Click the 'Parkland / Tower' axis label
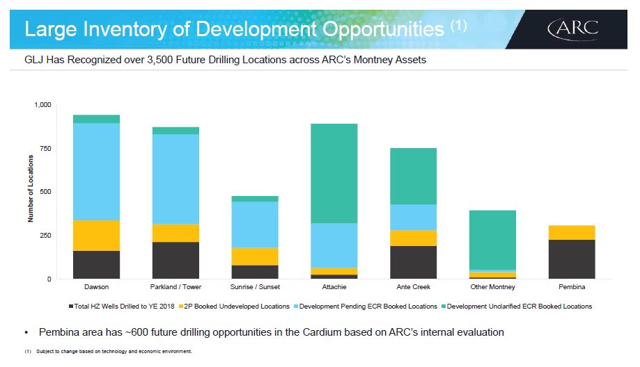 point(175,287)
